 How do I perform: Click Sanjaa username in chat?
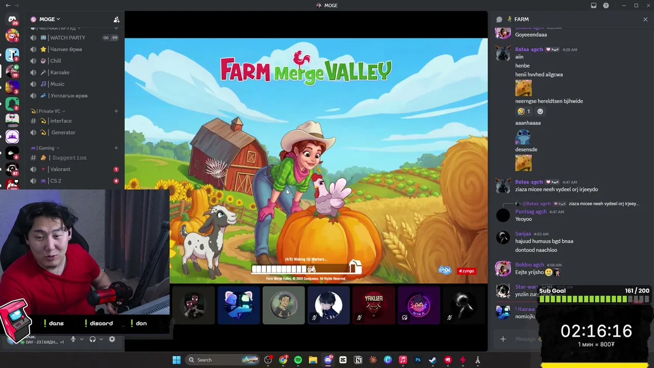click(x=523, y=234)
